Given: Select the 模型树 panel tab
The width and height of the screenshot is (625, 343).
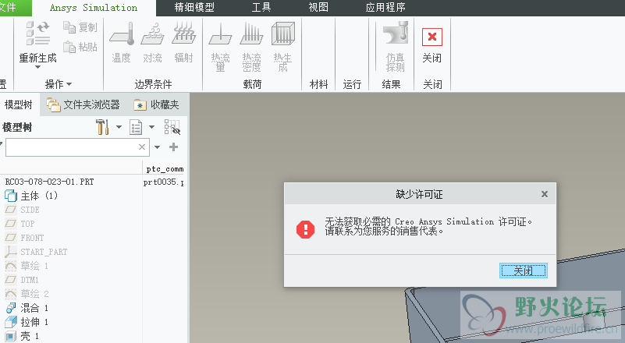Looking at the screenshot, I should (18, 104).
